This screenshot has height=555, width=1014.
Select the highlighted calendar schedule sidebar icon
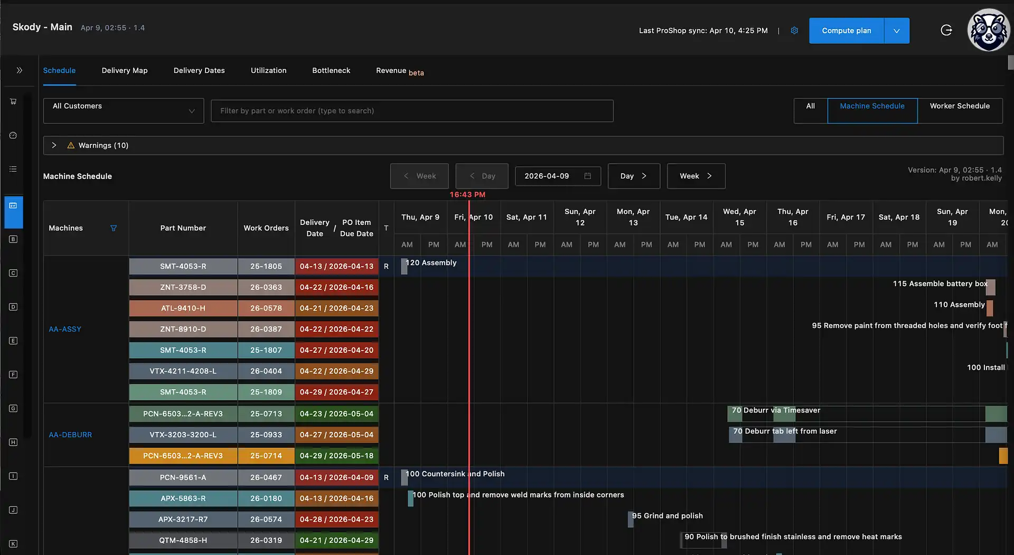click(13, 205)
